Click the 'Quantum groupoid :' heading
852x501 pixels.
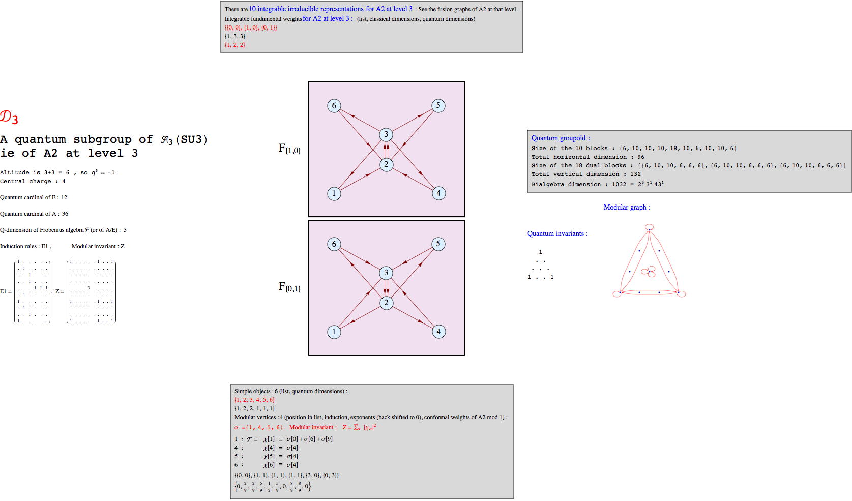[x=561, y=138]
